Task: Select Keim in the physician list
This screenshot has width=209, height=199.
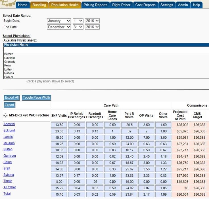Action: [8, 65]
